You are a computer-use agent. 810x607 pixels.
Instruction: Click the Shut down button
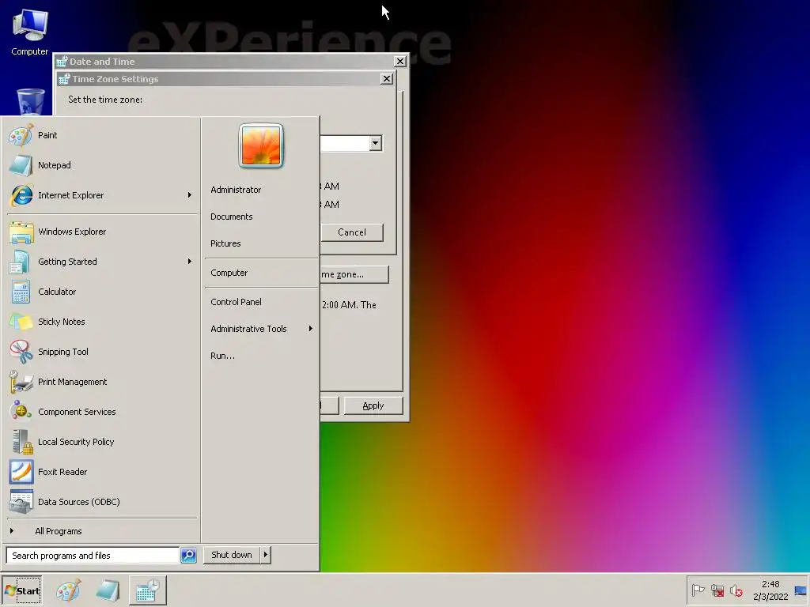click(x=232, y=555)
